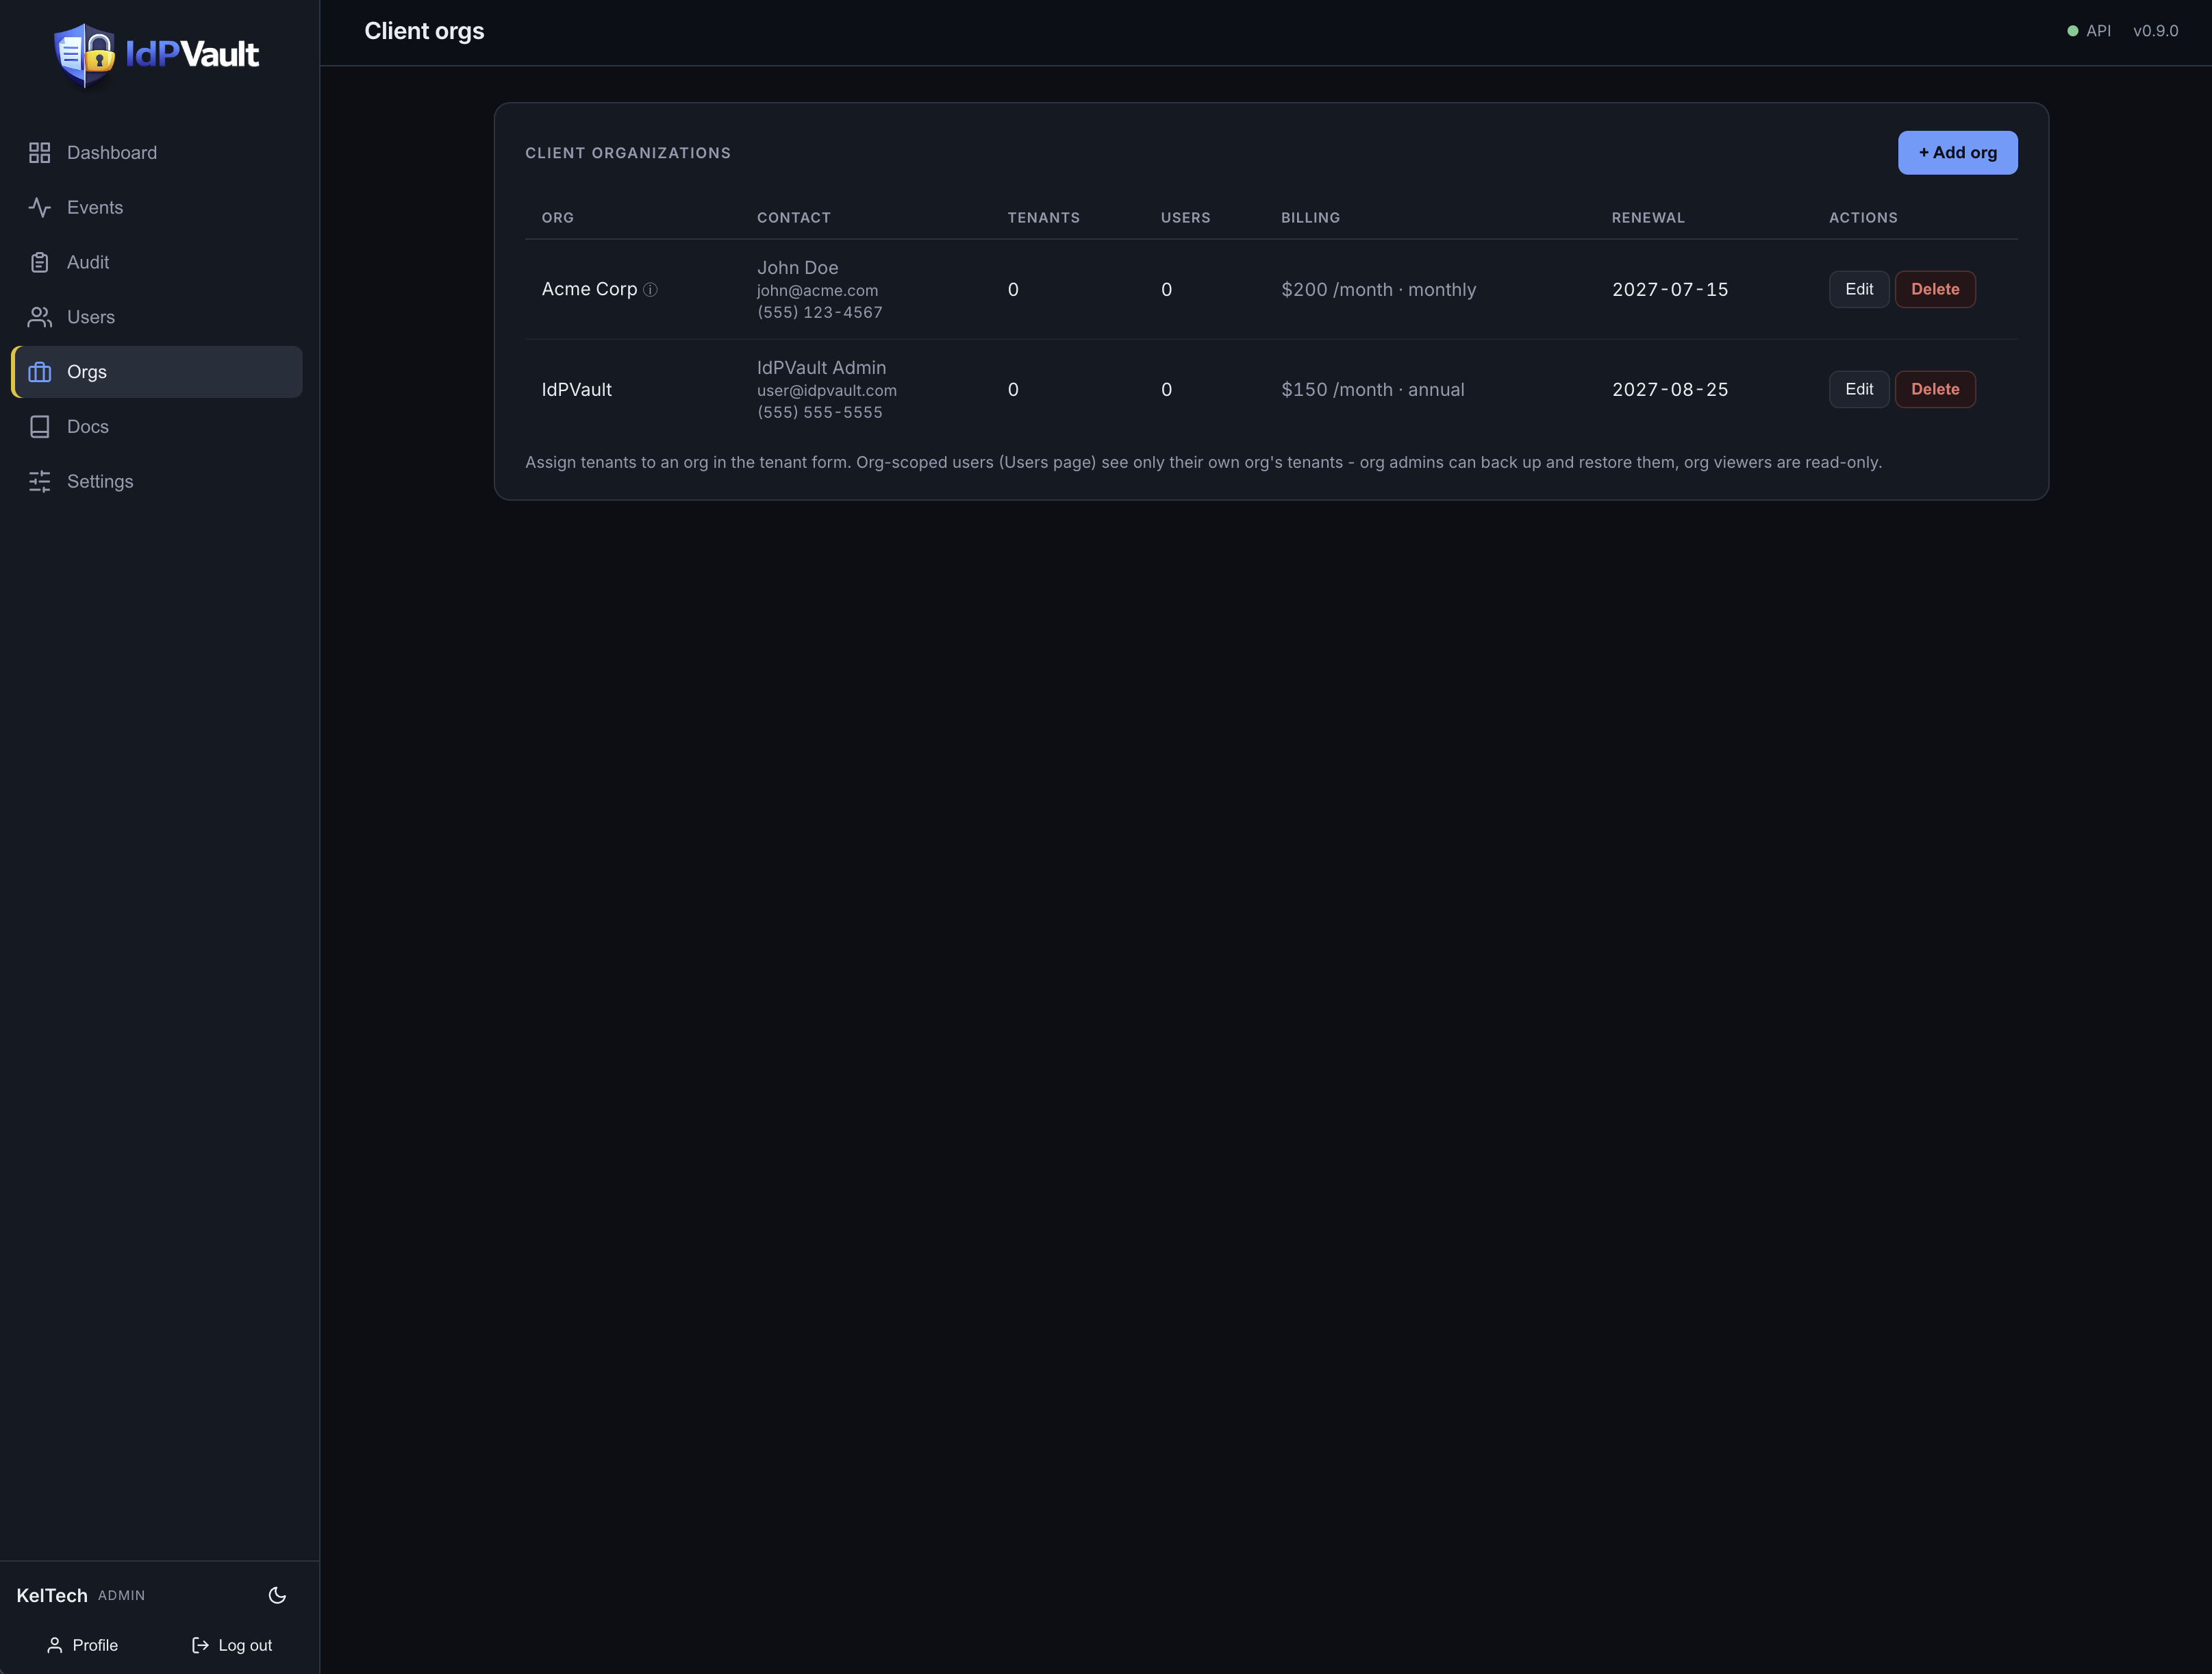Screen dimensions: 2212x1674
Task: Open the Audit log page
Action: 157,262
